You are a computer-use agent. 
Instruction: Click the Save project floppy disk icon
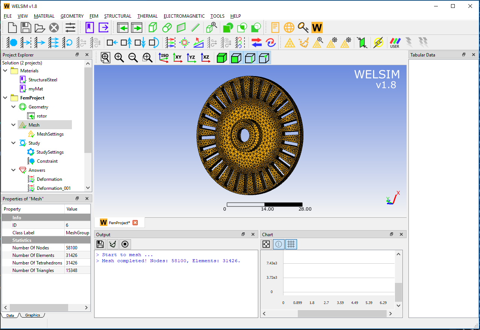point(26,27)
